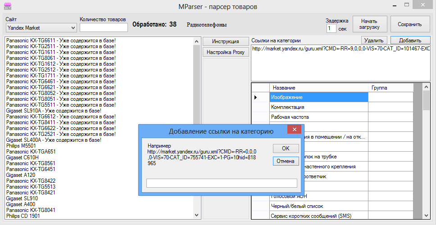Select the Комплектация table cell
The width and height of the screenshot is (436, 225).
[318, 107]
